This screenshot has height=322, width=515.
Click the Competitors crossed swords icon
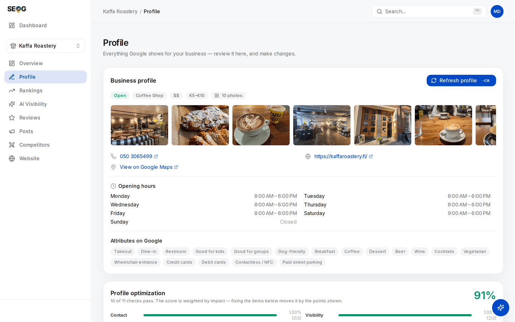12,145
